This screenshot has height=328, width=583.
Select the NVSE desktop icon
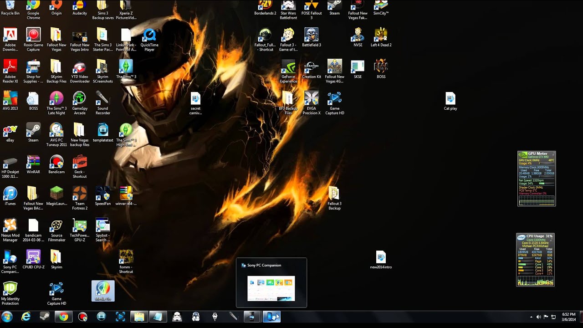pos(358,37)
